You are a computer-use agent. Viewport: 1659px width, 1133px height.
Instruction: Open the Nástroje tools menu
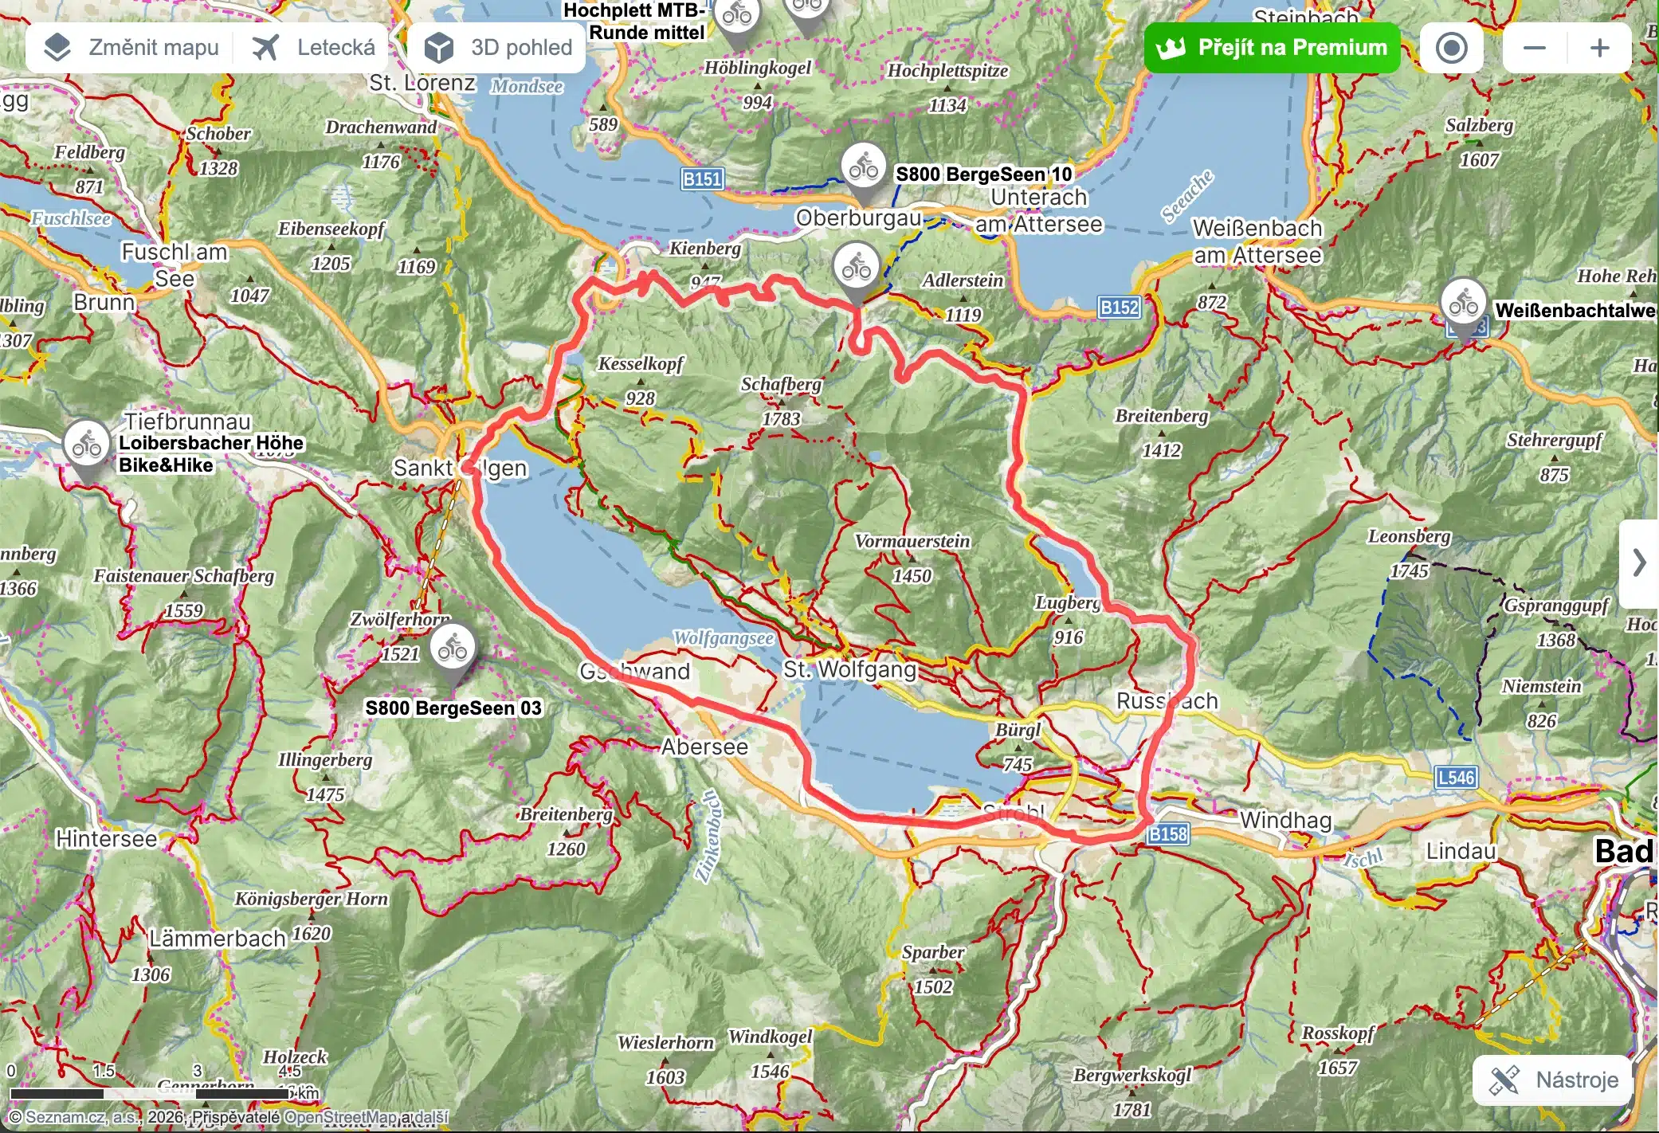point(1552,1080)
